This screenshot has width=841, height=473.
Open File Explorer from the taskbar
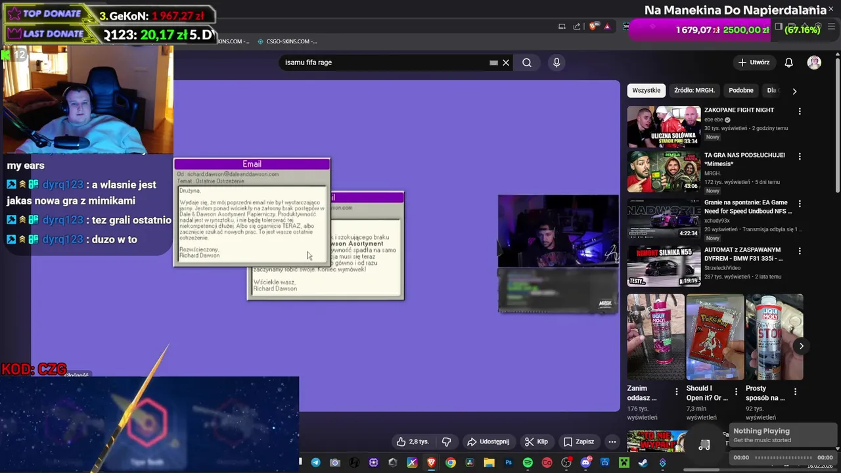click(489, 462)
